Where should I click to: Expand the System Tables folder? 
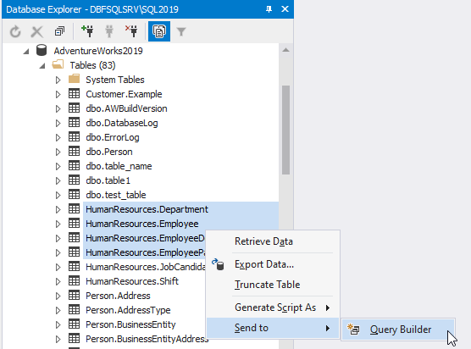(58, 80)
